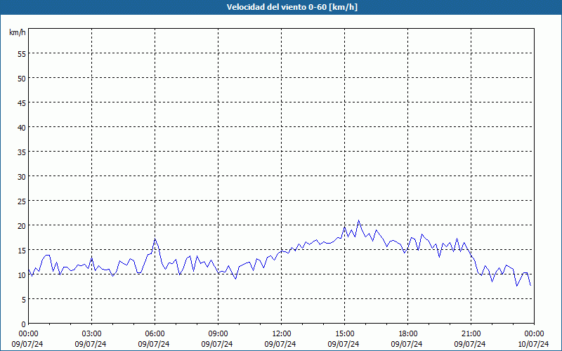Click the '10/07/24' date label

533,344
